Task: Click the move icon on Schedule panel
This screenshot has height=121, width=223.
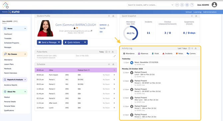Action: pyautogui.click(x=109, y=64)
